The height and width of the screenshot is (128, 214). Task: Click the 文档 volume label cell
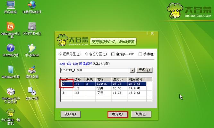tap(103, 93)
